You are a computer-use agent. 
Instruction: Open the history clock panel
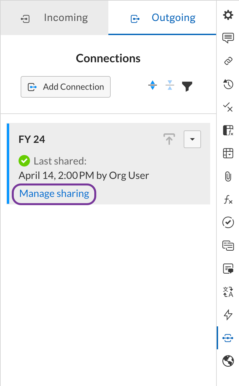point(228,84)
